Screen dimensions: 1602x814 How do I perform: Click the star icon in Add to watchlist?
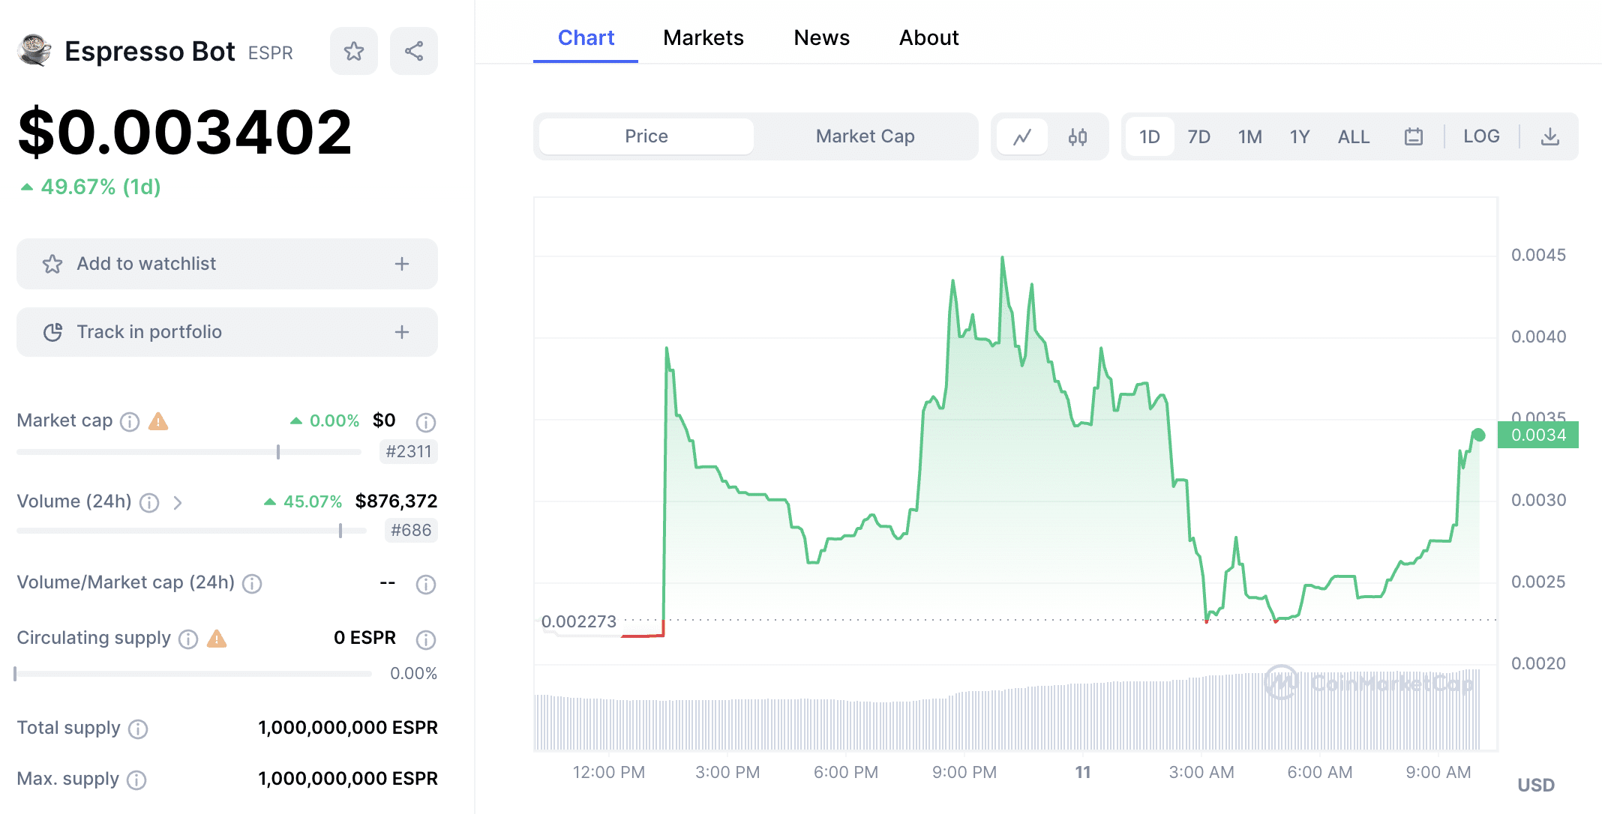[52, 264]
